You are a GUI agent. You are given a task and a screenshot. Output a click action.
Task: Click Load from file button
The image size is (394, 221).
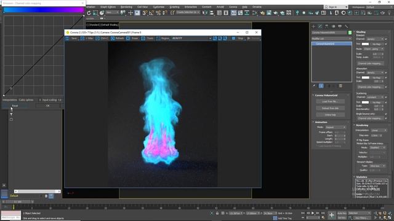(x=330, y=102)
